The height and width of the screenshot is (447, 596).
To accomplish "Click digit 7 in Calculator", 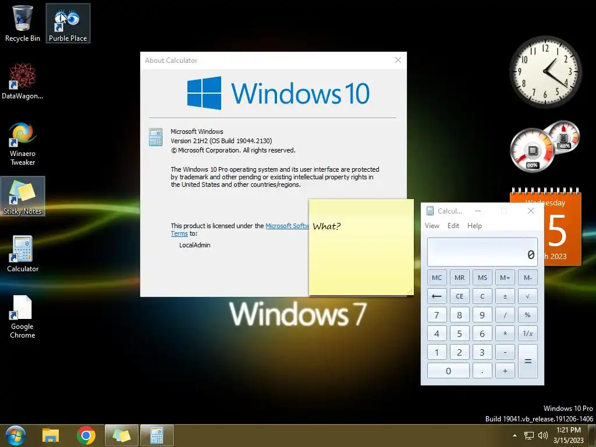I will click(437, 315).
